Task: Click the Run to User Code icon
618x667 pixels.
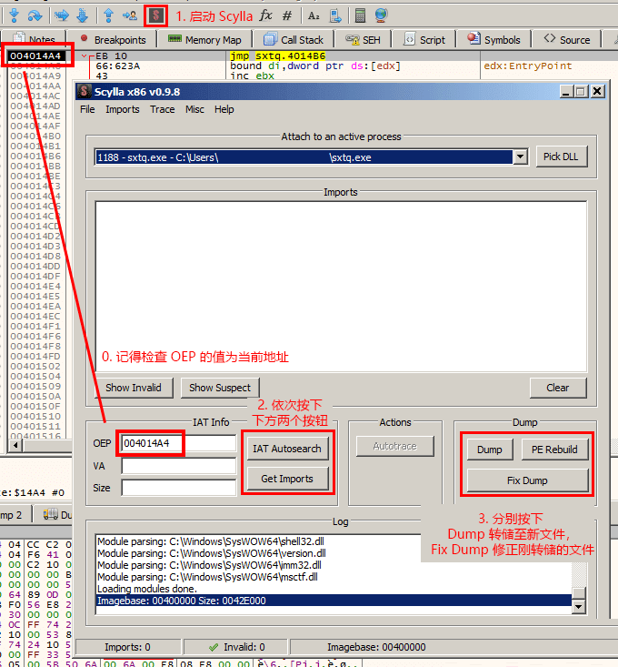Action: 130,15
